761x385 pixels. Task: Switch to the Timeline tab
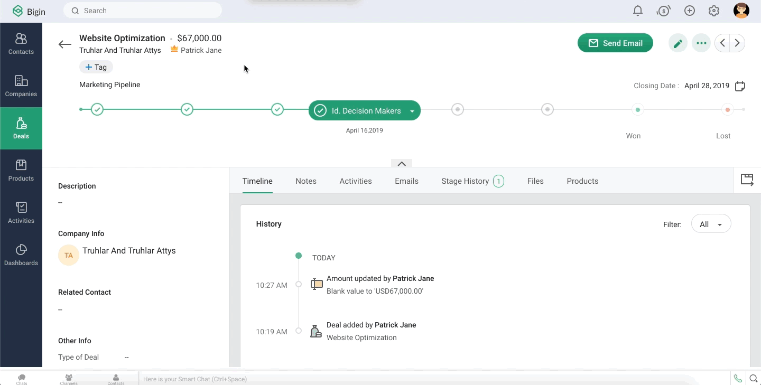click(x=257, y=181)
